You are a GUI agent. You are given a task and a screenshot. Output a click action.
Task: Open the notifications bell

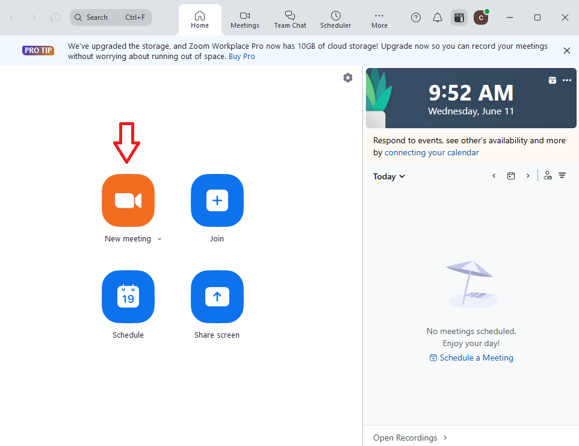pyautogui.click(x=438, y=17)
